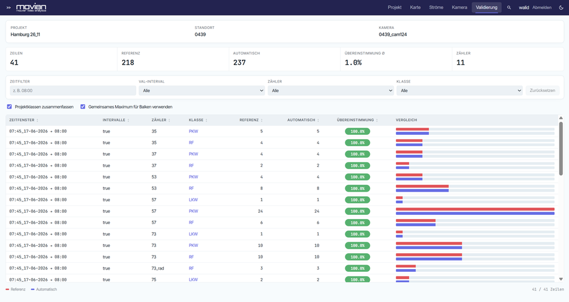Click 100.0% badge for Zähler 37 RF

(357, 166)
